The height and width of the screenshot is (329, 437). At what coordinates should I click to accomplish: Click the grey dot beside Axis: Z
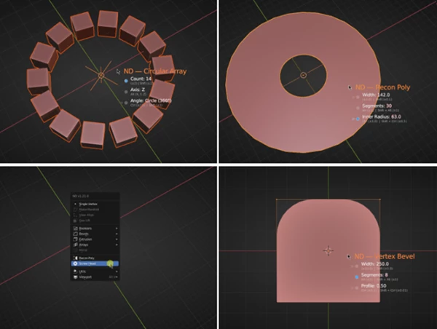click(126, 92)
